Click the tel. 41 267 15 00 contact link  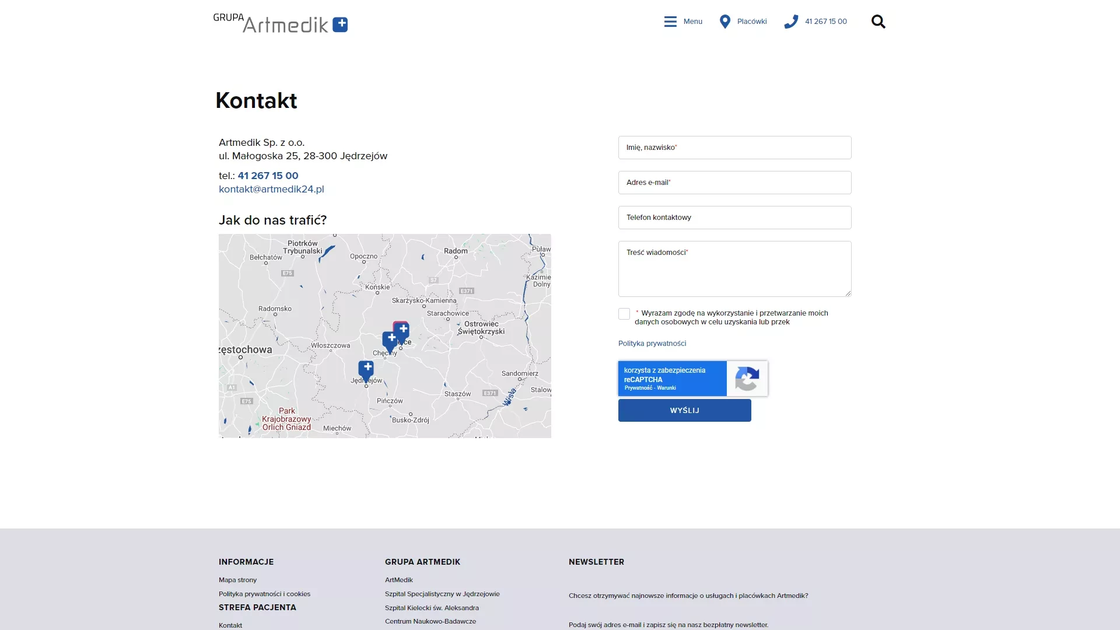point(268,176)
